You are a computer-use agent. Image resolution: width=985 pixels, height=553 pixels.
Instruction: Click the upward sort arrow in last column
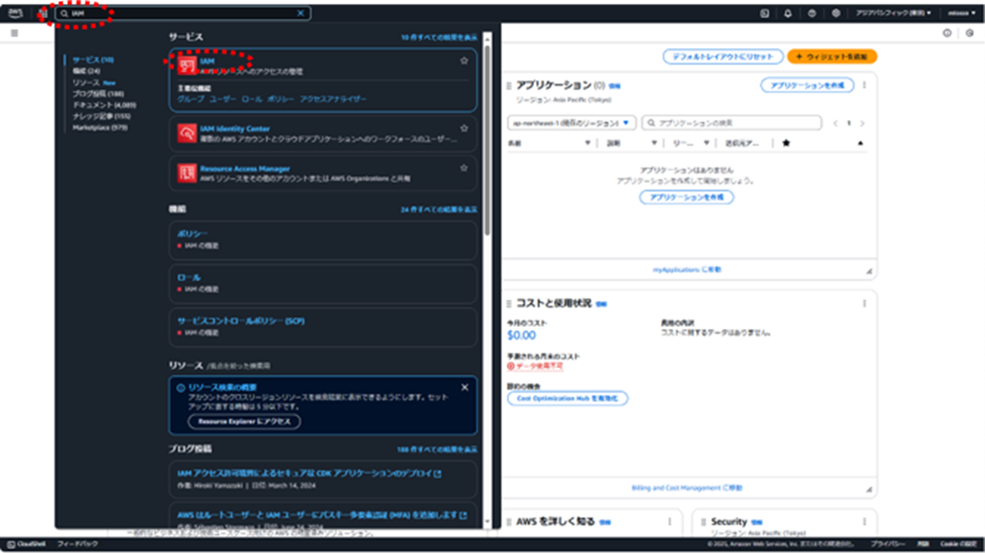[861, 143]
